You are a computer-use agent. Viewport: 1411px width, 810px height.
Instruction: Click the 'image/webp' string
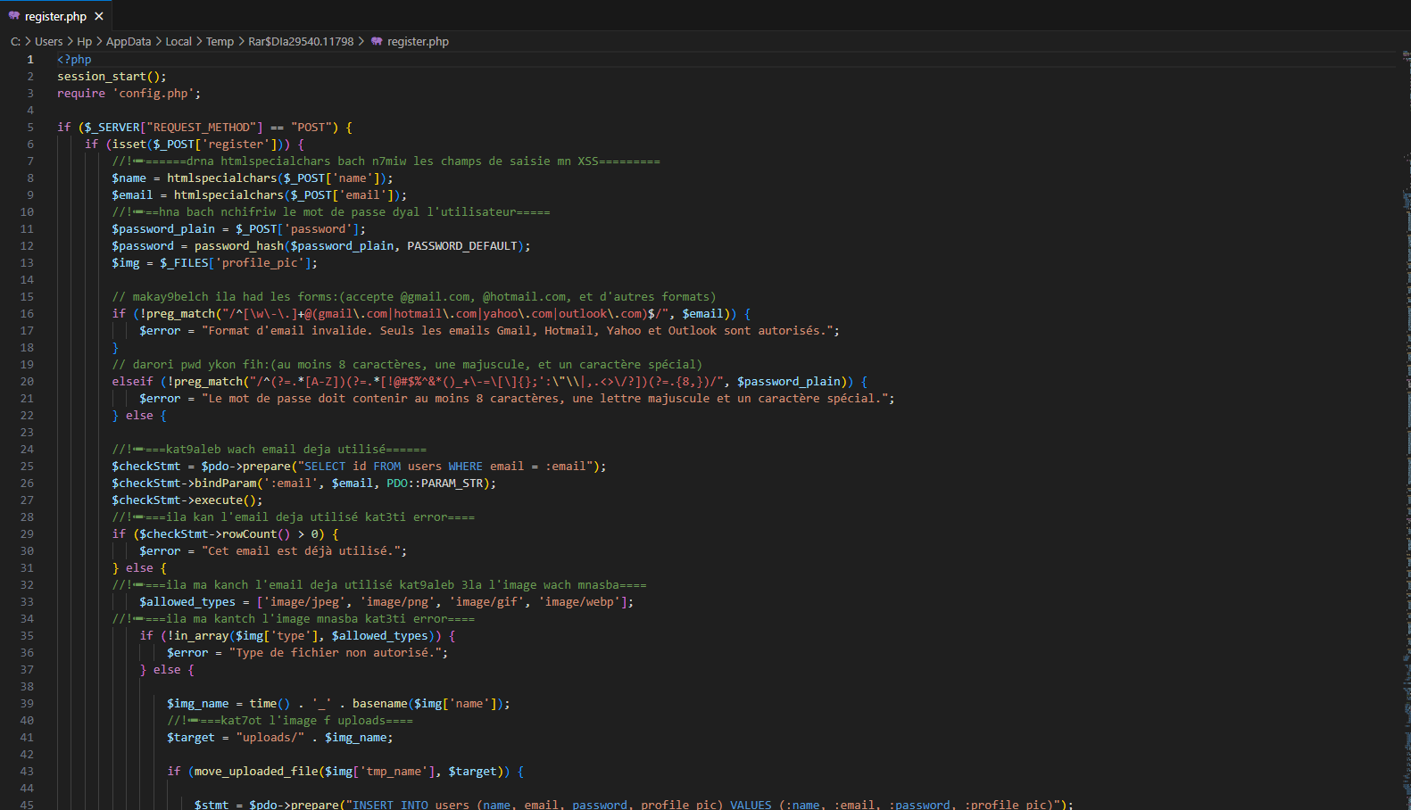coord(579,602)
